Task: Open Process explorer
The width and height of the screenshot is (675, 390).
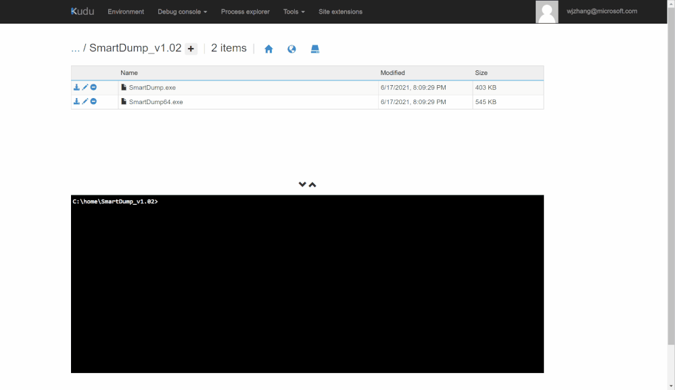Action: tap(245, 11)
